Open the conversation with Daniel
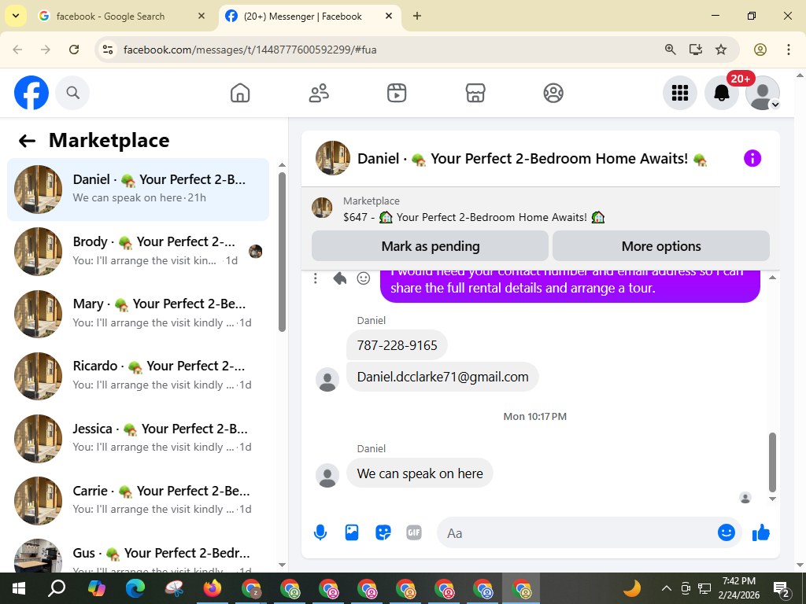 138,189
